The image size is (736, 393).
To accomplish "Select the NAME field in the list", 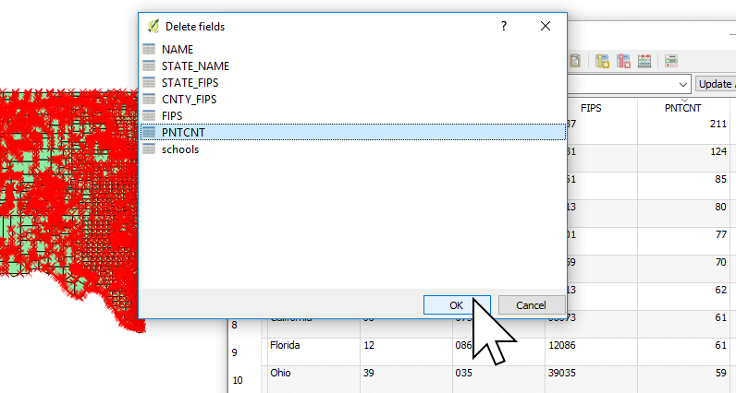I will pyautogui.click(x=353, y=49).
